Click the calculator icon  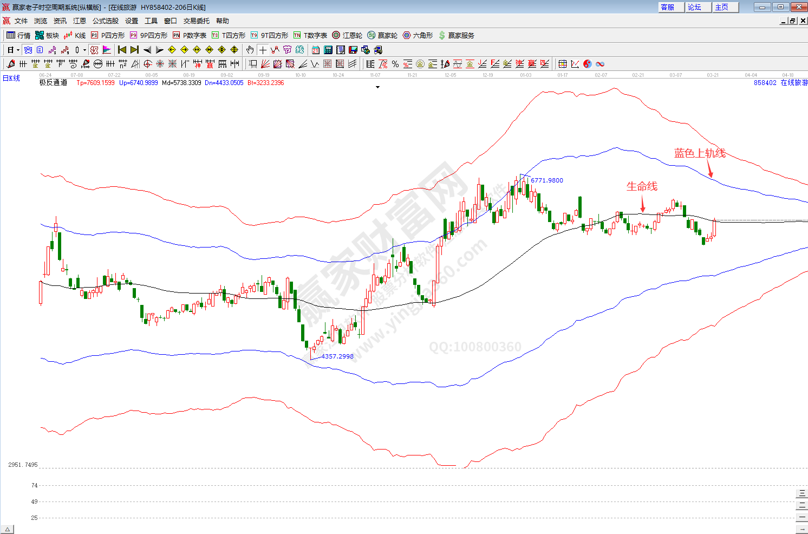point(328,50)
